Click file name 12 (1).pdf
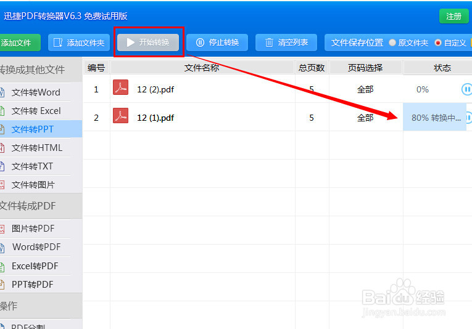This screenshot has width=472, height=329. tap(155, 118)
